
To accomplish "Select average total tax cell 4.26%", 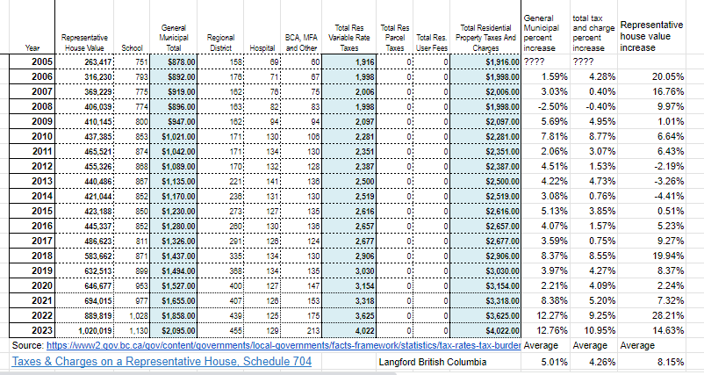I will 593,362.
